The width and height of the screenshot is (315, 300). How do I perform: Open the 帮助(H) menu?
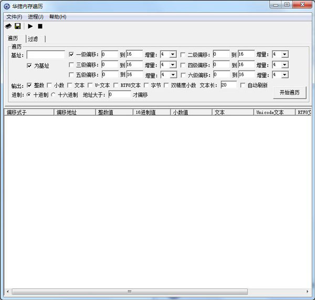(x=58, y=17)
